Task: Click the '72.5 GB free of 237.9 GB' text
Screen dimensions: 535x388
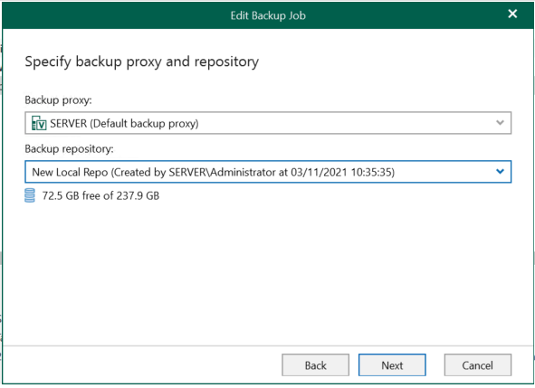Action: click(x=100, y=195)
